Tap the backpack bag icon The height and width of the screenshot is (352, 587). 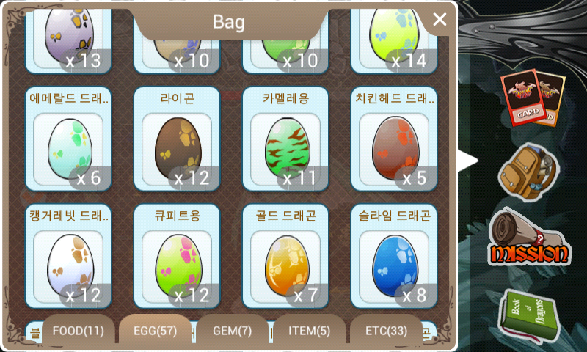pyautogui.click(x=528, y=172)
